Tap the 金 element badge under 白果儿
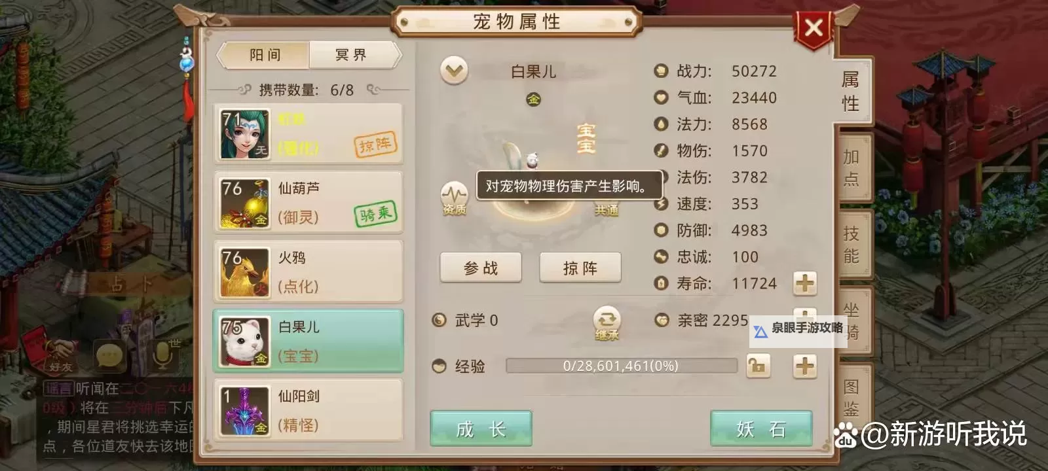Image resolution: width=1048 pixels, height=471 pixels. 534,99
